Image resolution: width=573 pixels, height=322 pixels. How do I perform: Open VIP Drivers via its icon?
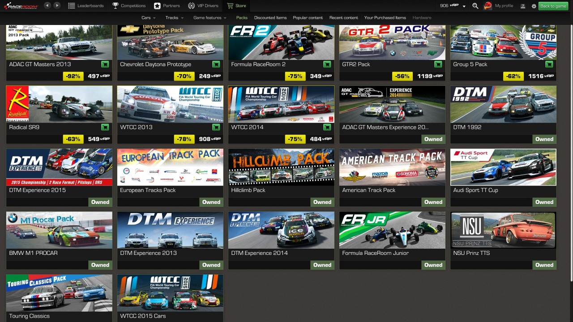[x=192, y=6]
